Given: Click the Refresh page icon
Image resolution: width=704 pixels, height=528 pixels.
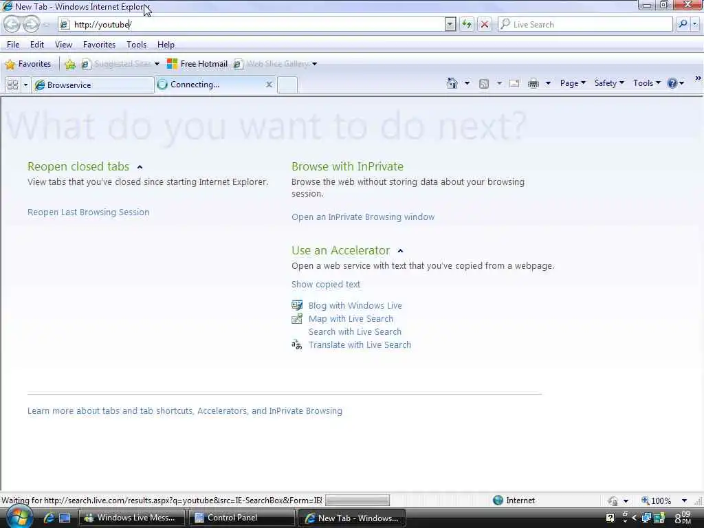Looking at the screenshot, I should tap(467, 24).
